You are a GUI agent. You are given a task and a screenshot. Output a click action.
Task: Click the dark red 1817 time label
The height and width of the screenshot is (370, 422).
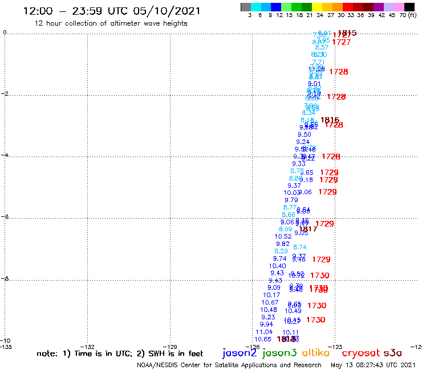308,229
